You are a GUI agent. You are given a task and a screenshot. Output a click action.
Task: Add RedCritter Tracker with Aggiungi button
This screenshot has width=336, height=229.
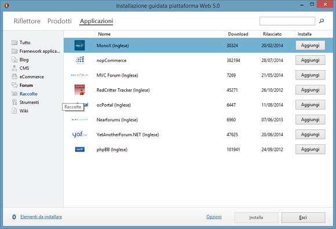[x=311, y=90]
